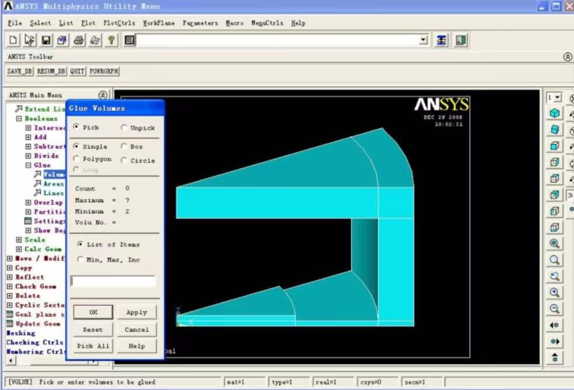The width and height of the screenshot is (574, 390).
Task: Click the Isometric View cube icon
Action: (555, 113)
